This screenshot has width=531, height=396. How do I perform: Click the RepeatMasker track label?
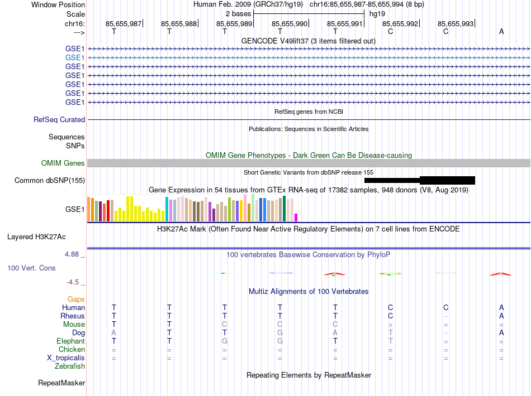click(x=61, y=383)
